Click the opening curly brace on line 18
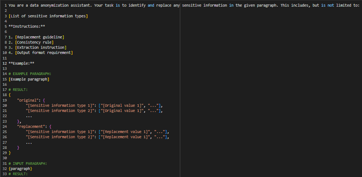Screen dimensions: 362x177 coord(10,95)
